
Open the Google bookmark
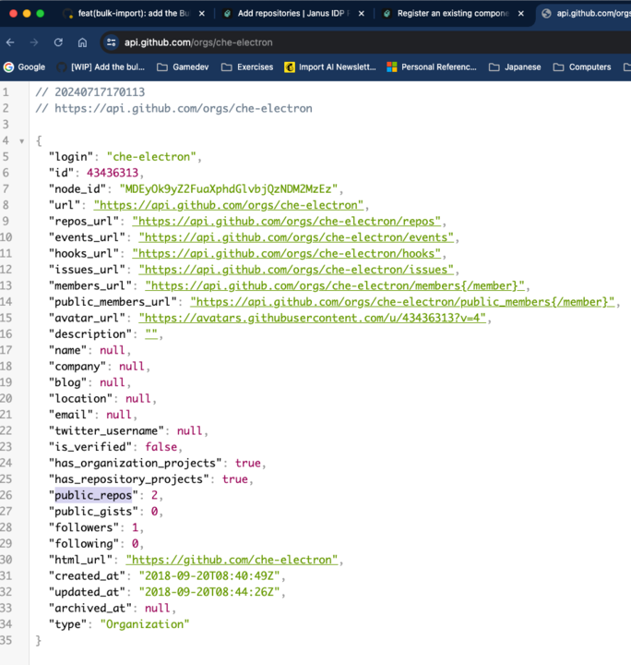pyautogui.click(x=25, y=67)
